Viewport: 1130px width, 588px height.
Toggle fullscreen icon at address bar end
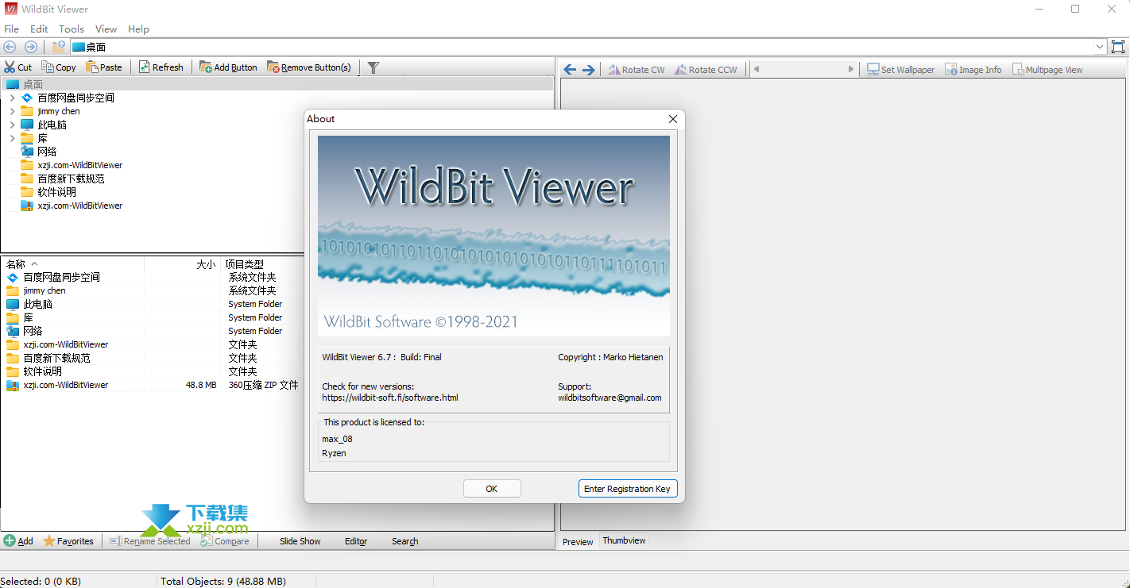[1119, 47]
